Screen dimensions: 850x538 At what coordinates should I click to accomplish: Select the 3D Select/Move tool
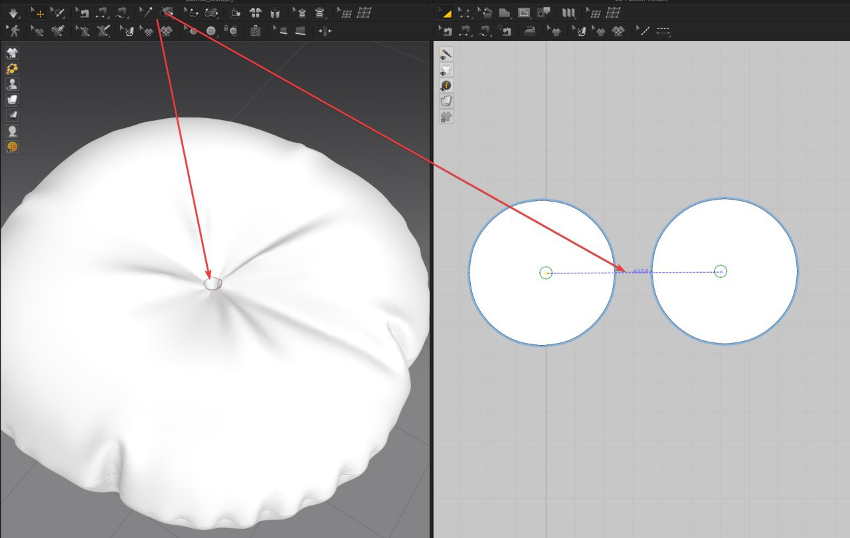pyautogui.click(x=38, y=13)
